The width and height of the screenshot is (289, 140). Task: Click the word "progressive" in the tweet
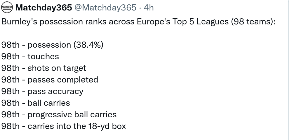[x=49, y=115]
